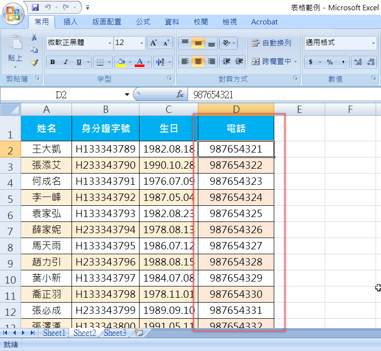Switch to the 插入 ribbon tab
This screenshot has width=381, height=351.
pyautogui.click(x=71, y=22)
